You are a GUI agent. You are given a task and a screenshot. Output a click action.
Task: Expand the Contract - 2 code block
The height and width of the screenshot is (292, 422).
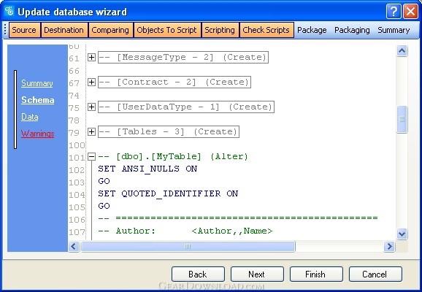[x=91, y=82]
